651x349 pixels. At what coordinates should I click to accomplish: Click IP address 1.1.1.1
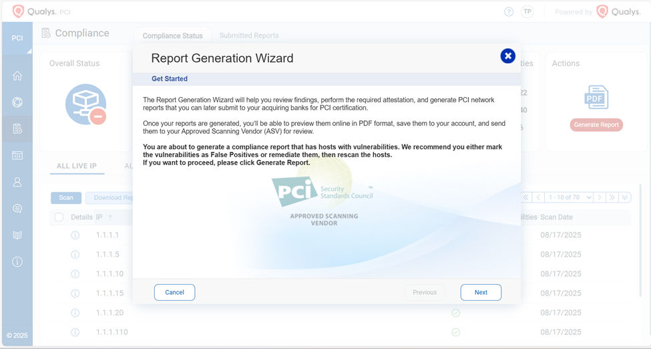point(107,235)
